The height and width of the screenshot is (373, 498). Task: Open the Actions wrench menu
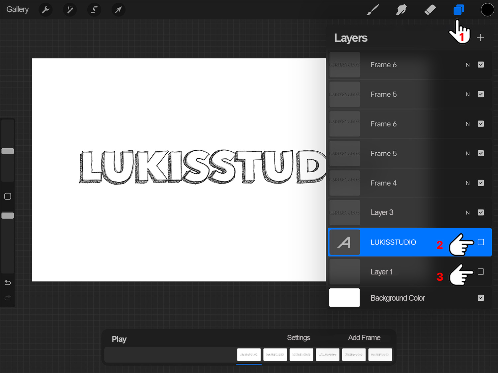pyautogui.click(x=45, y=10)
